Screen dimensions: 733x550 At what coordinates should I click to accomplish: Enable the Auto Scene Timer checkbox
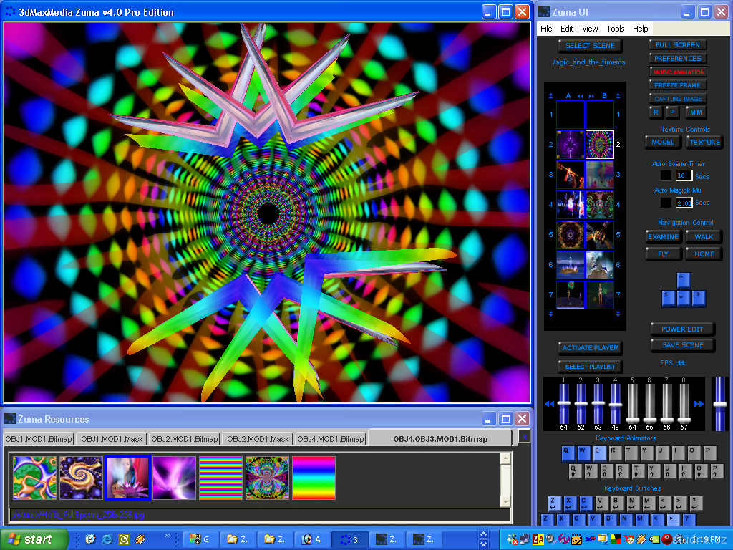[666, 175]
